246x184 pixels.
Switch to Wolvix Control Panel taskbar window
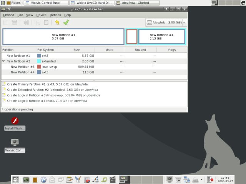[x=46, y=3]
